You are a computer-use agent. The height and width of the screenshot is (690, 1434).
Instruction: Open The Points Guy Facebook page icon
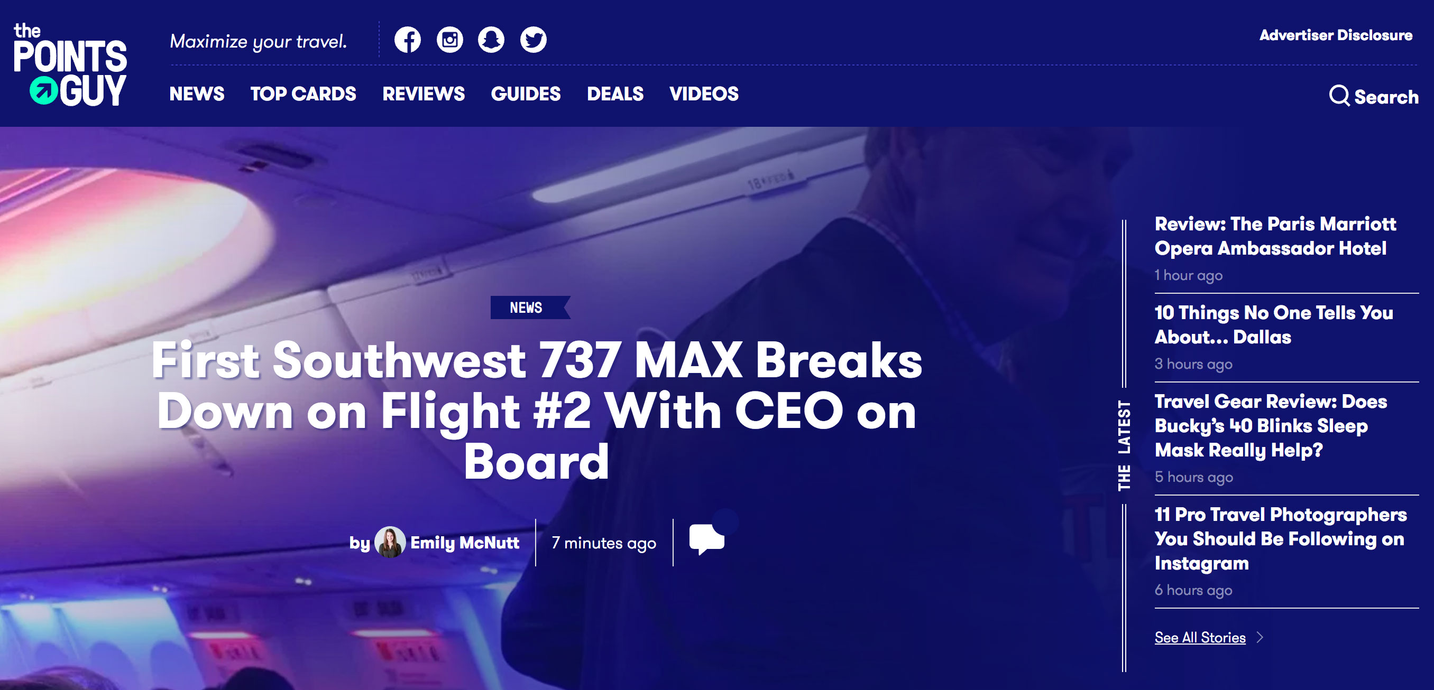[408, 40]
